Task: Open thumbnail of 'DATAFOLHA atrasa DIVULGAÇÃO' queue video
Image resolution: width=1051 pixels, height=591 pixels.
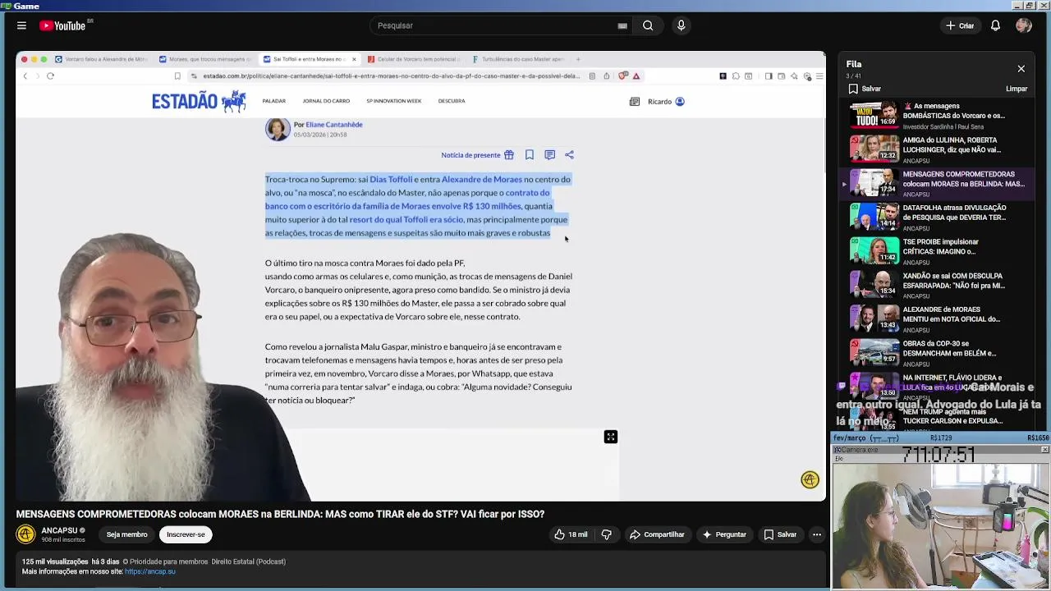Action: pos(874,218)
